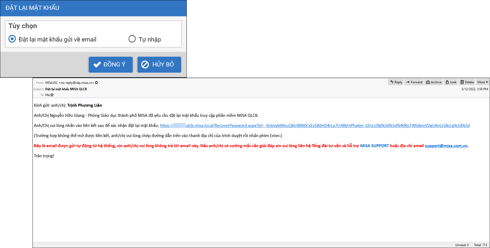This screenshot has width=490, height=248.
Task: Open the More actions dropdown
Action: click(483, 82)
